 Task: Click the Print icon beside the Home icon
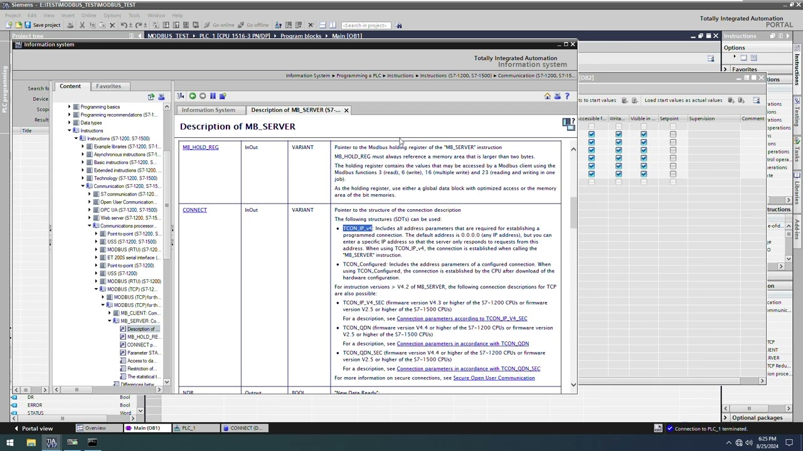point(557,96)
